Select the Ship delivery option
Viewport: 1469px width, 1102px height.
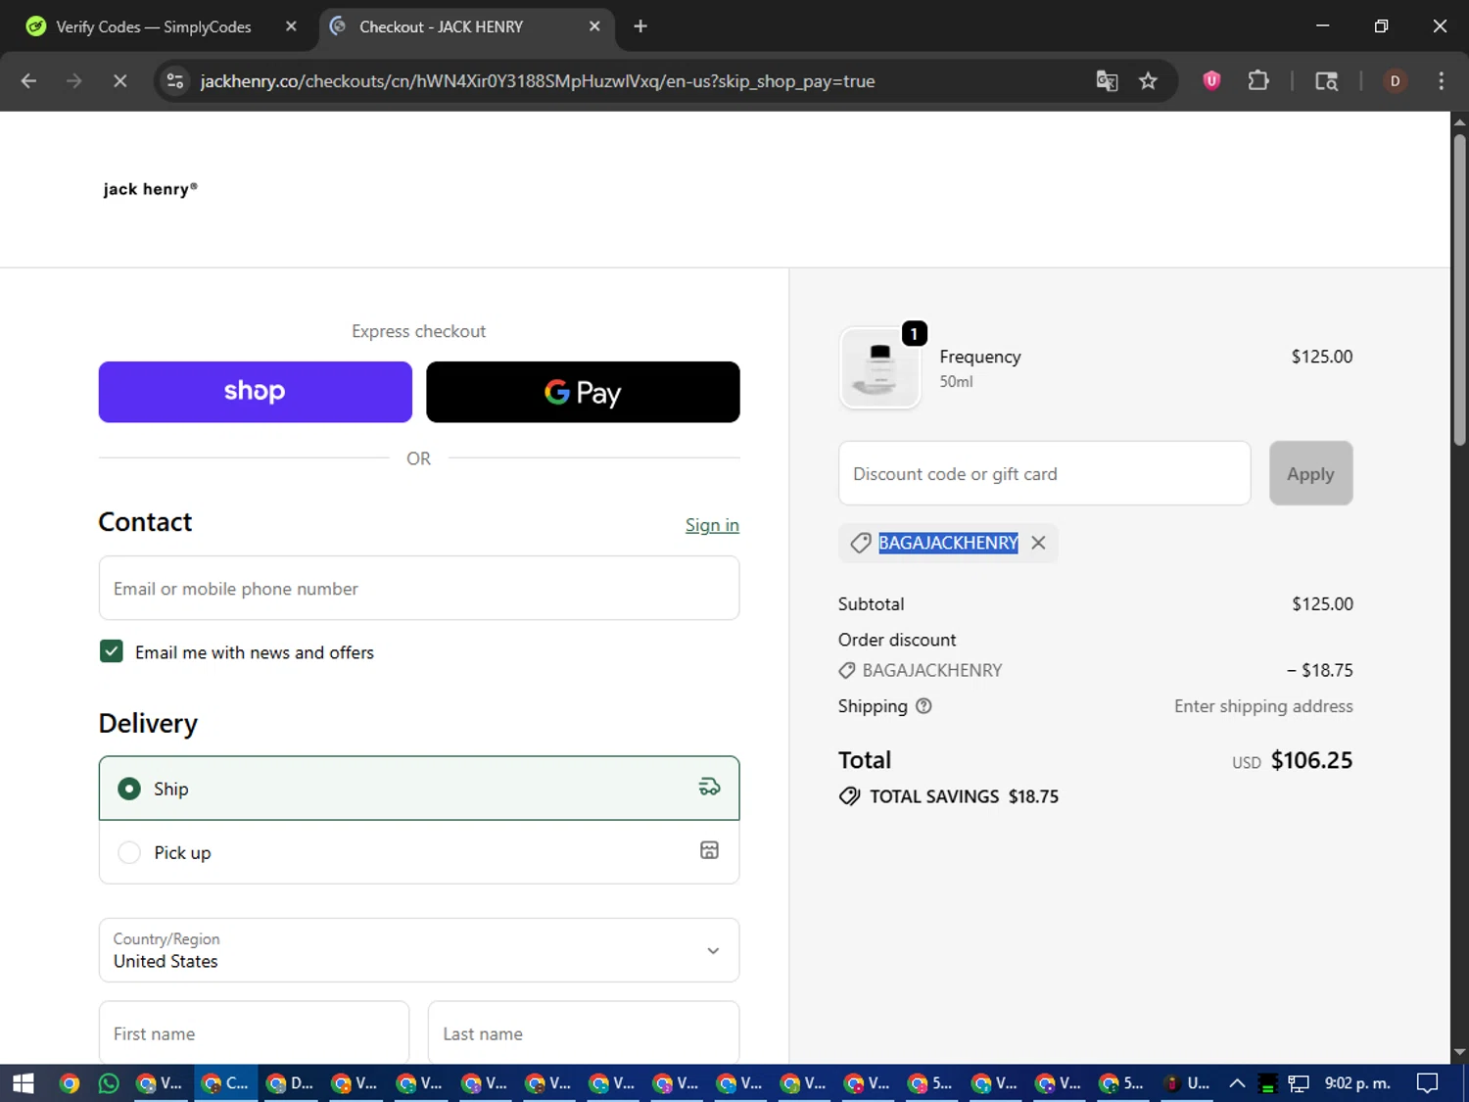click(419, 788)
